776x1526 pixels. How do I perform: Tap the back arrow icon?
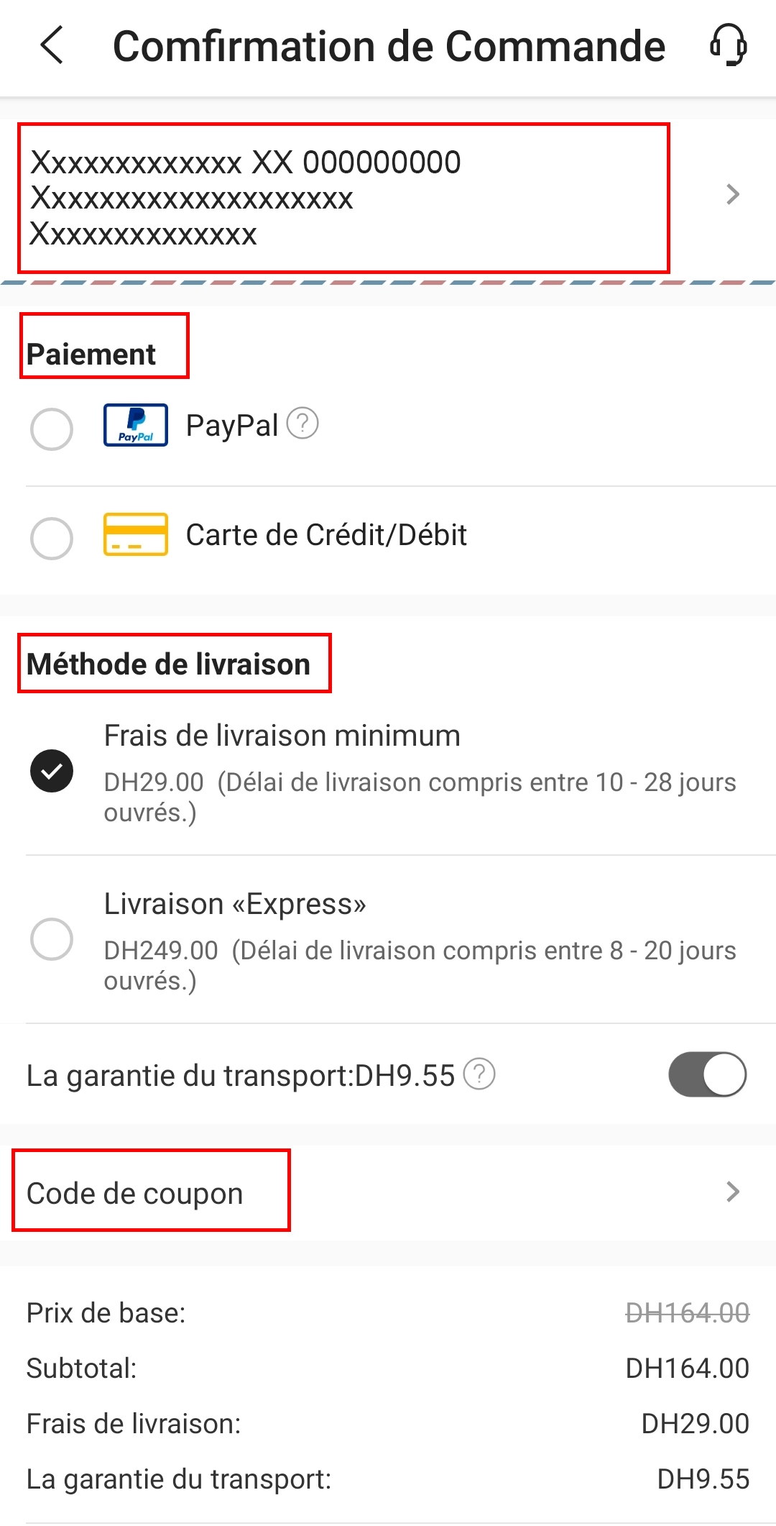pos(52,45)
